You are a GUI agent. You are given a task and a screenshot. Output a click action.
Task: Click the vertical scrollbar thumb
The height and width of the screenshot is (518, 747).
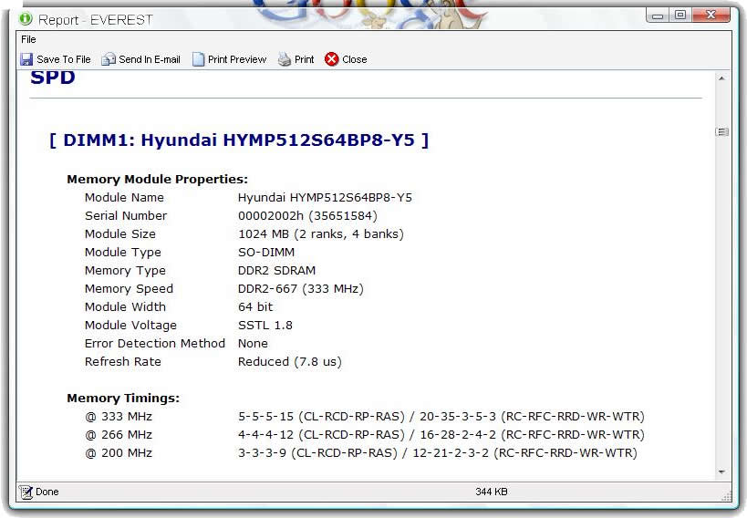[721, 131]
